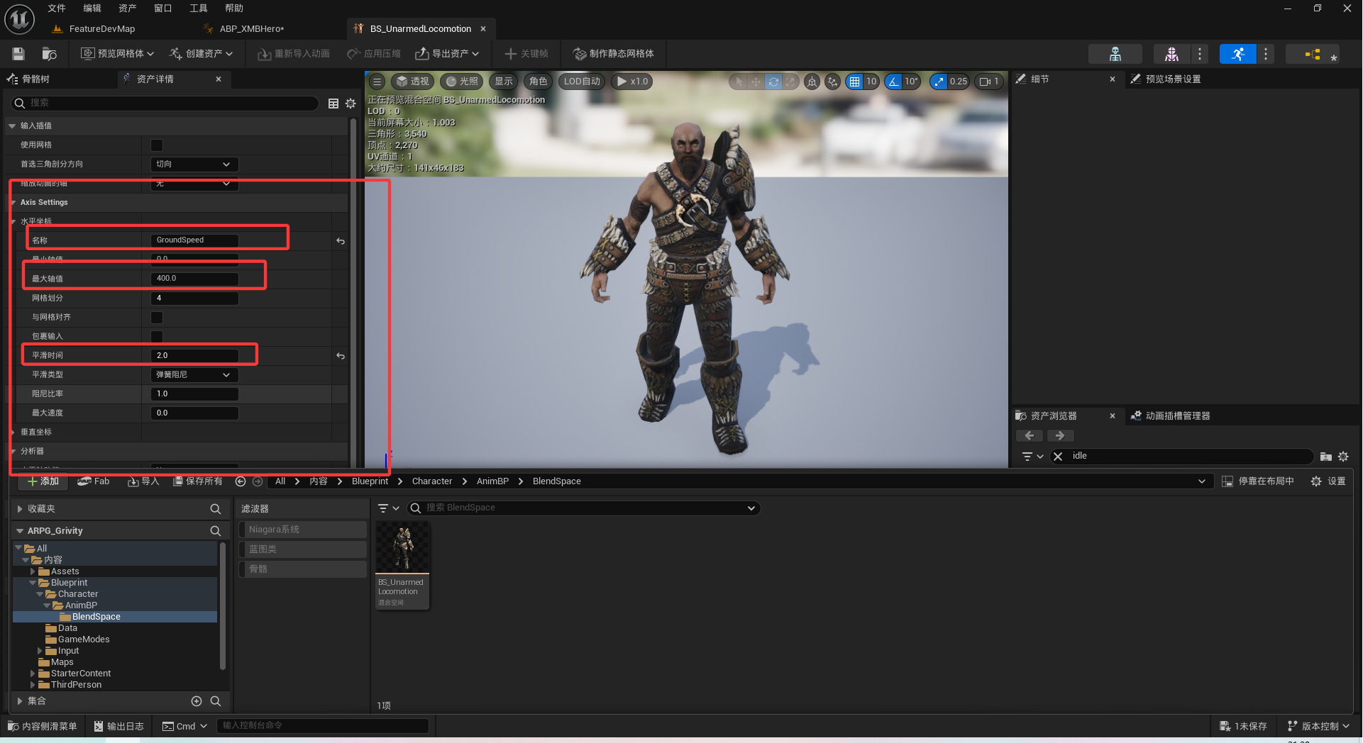Open the 工具 menu
Viewport: 1363px width, 743px height.
tap(199, 9)
